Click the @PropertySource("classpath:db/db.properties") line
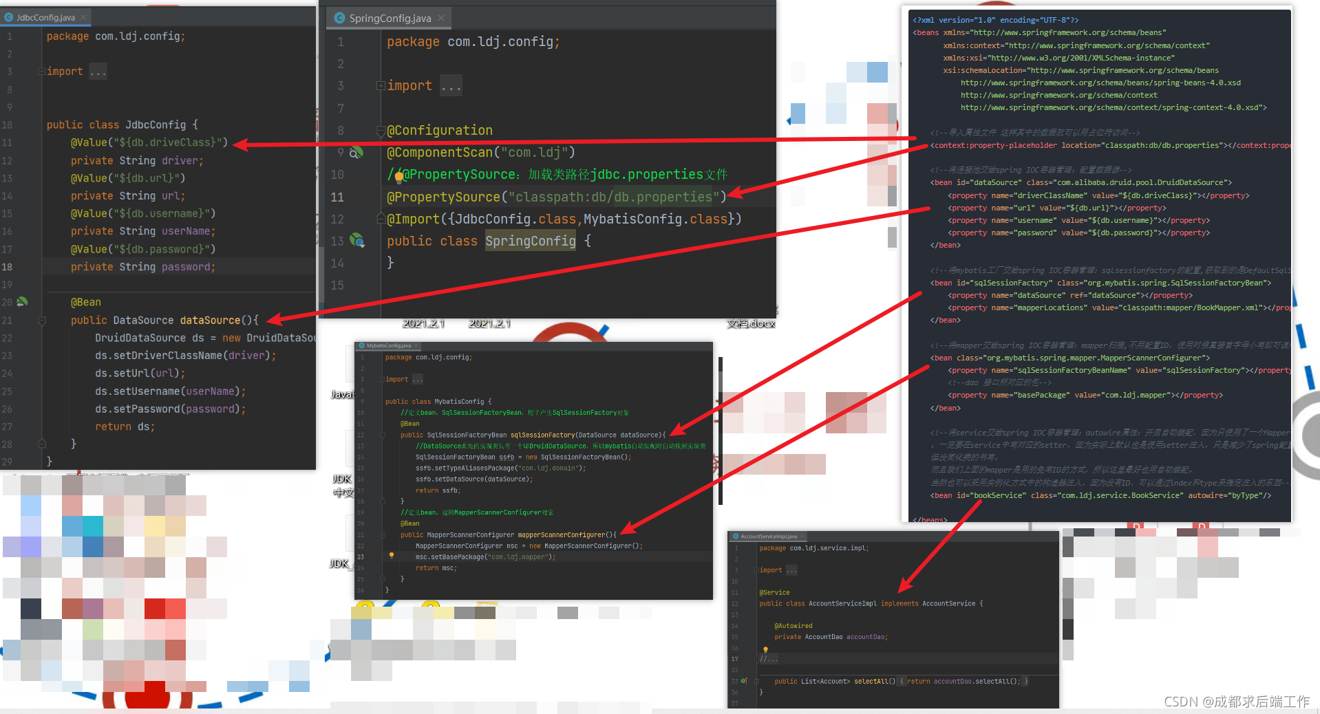Viewport: 1320px width, 714px height. point(556,197)
